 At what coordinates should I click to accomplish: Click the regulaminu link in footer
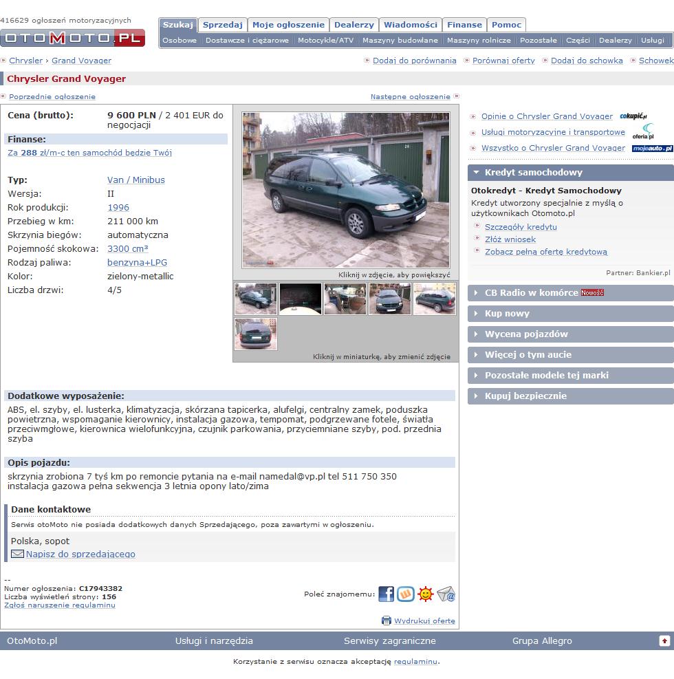coord(415,661)
